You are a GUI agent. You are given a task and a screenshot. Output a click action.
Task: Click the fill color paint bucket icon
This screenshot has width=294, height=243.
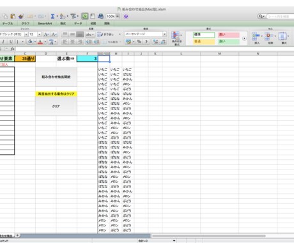pos(30,42)
